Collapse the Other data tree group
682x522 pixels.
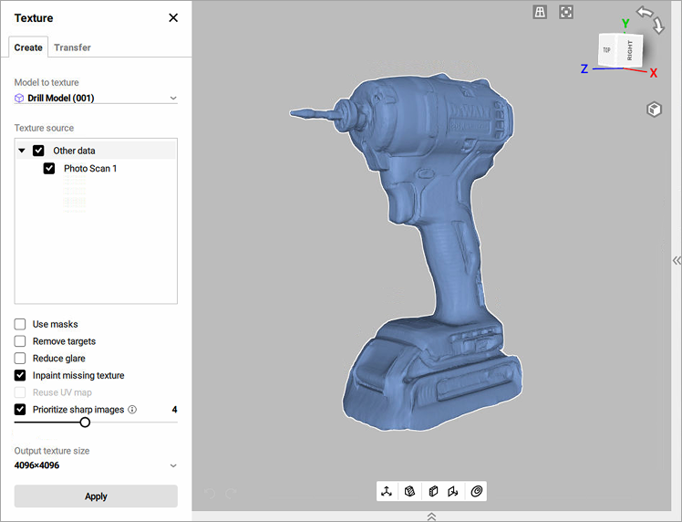tap(22, 151)
